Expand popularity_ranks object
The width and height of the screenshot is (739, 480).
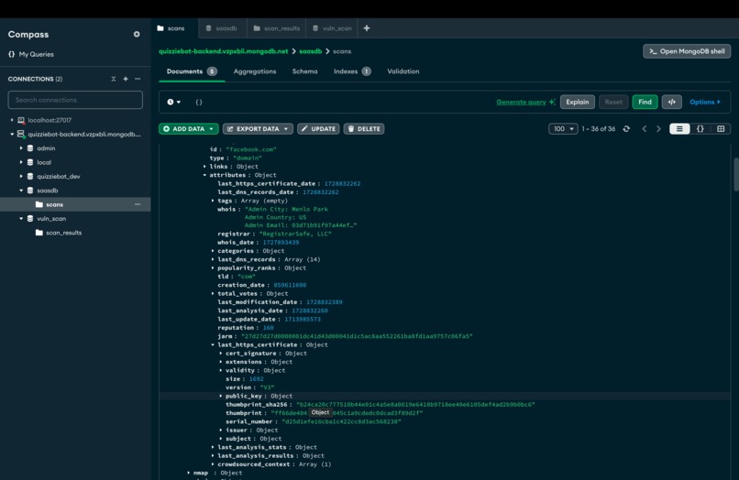coord(213,267)
